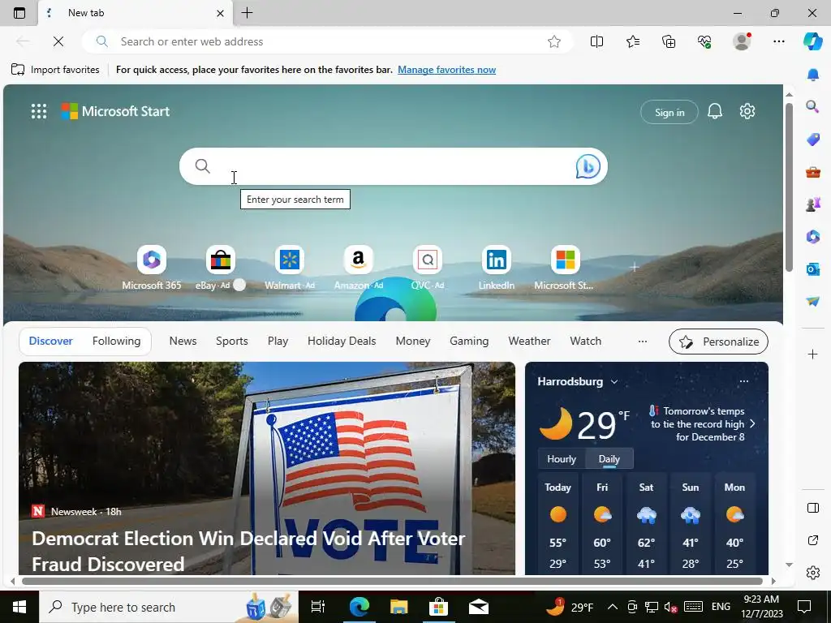The image size is (831, 623).
Task: Launch Copilot from the toolbar
Action: [x=812, y=41]
